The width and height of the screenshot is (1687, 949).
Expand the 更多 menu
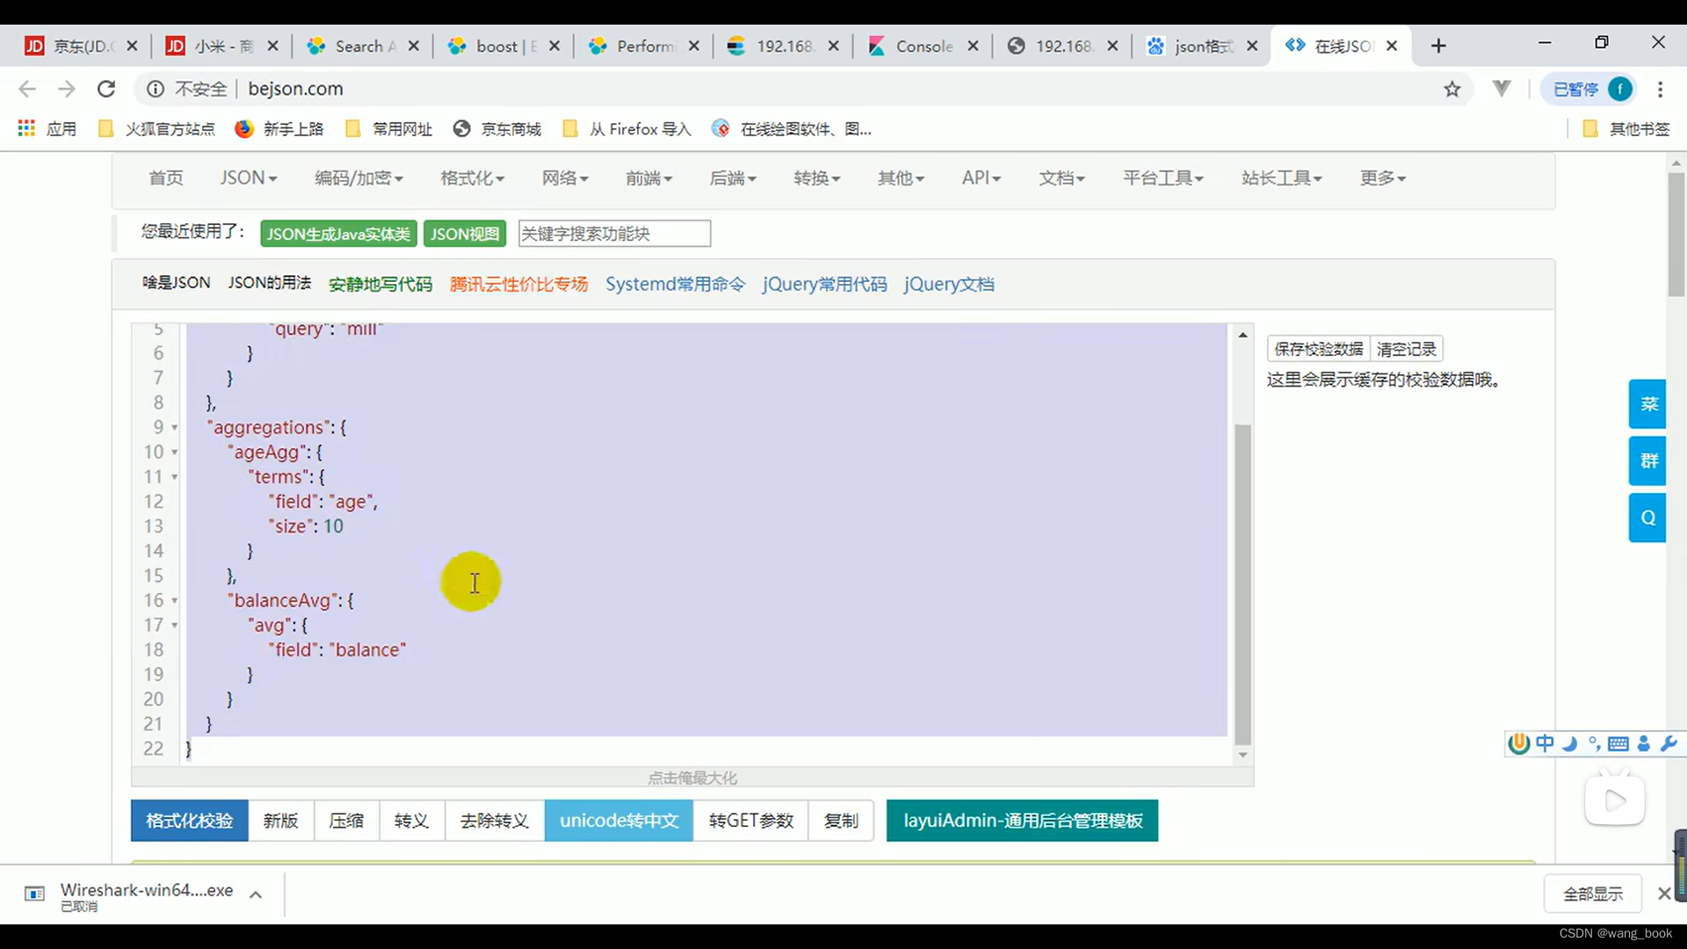click(x=1383, y=177)
